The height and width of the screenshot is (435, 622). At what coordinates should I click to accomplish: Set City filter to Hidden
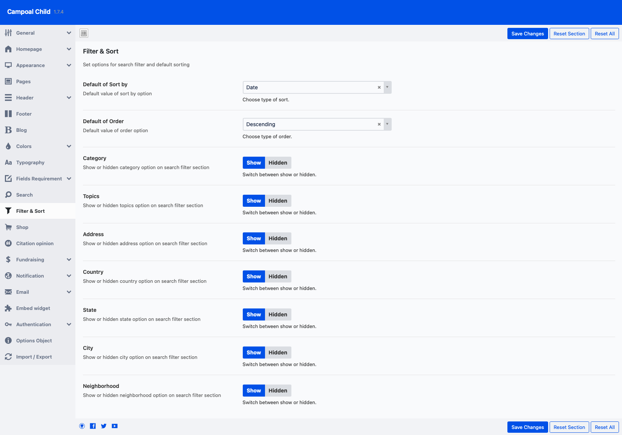click(278, 353)
